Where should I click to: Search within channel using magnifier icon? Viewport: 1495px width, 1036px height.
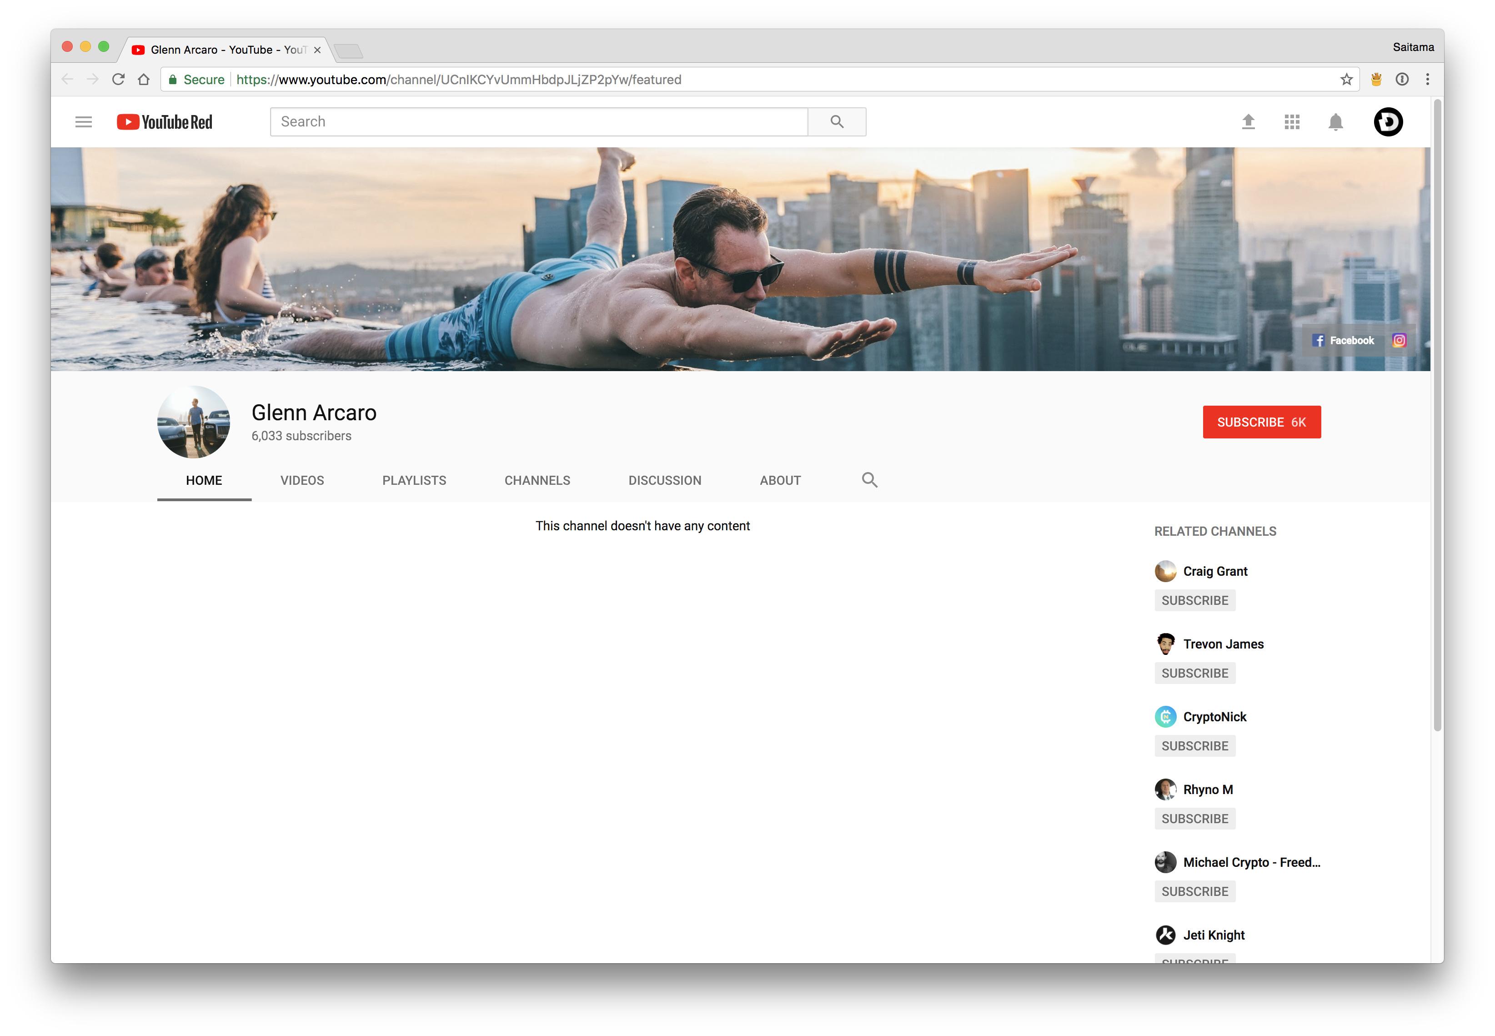869,480
